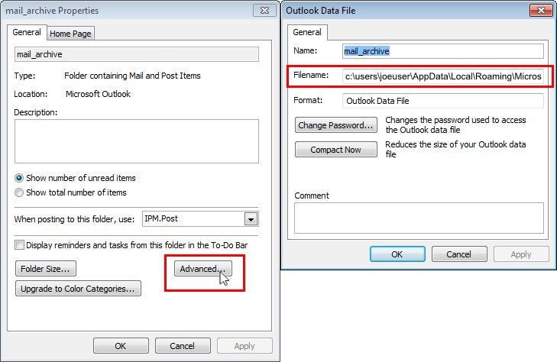
Task: Confirm mail_archive Properties with OK
Action: 121,346
